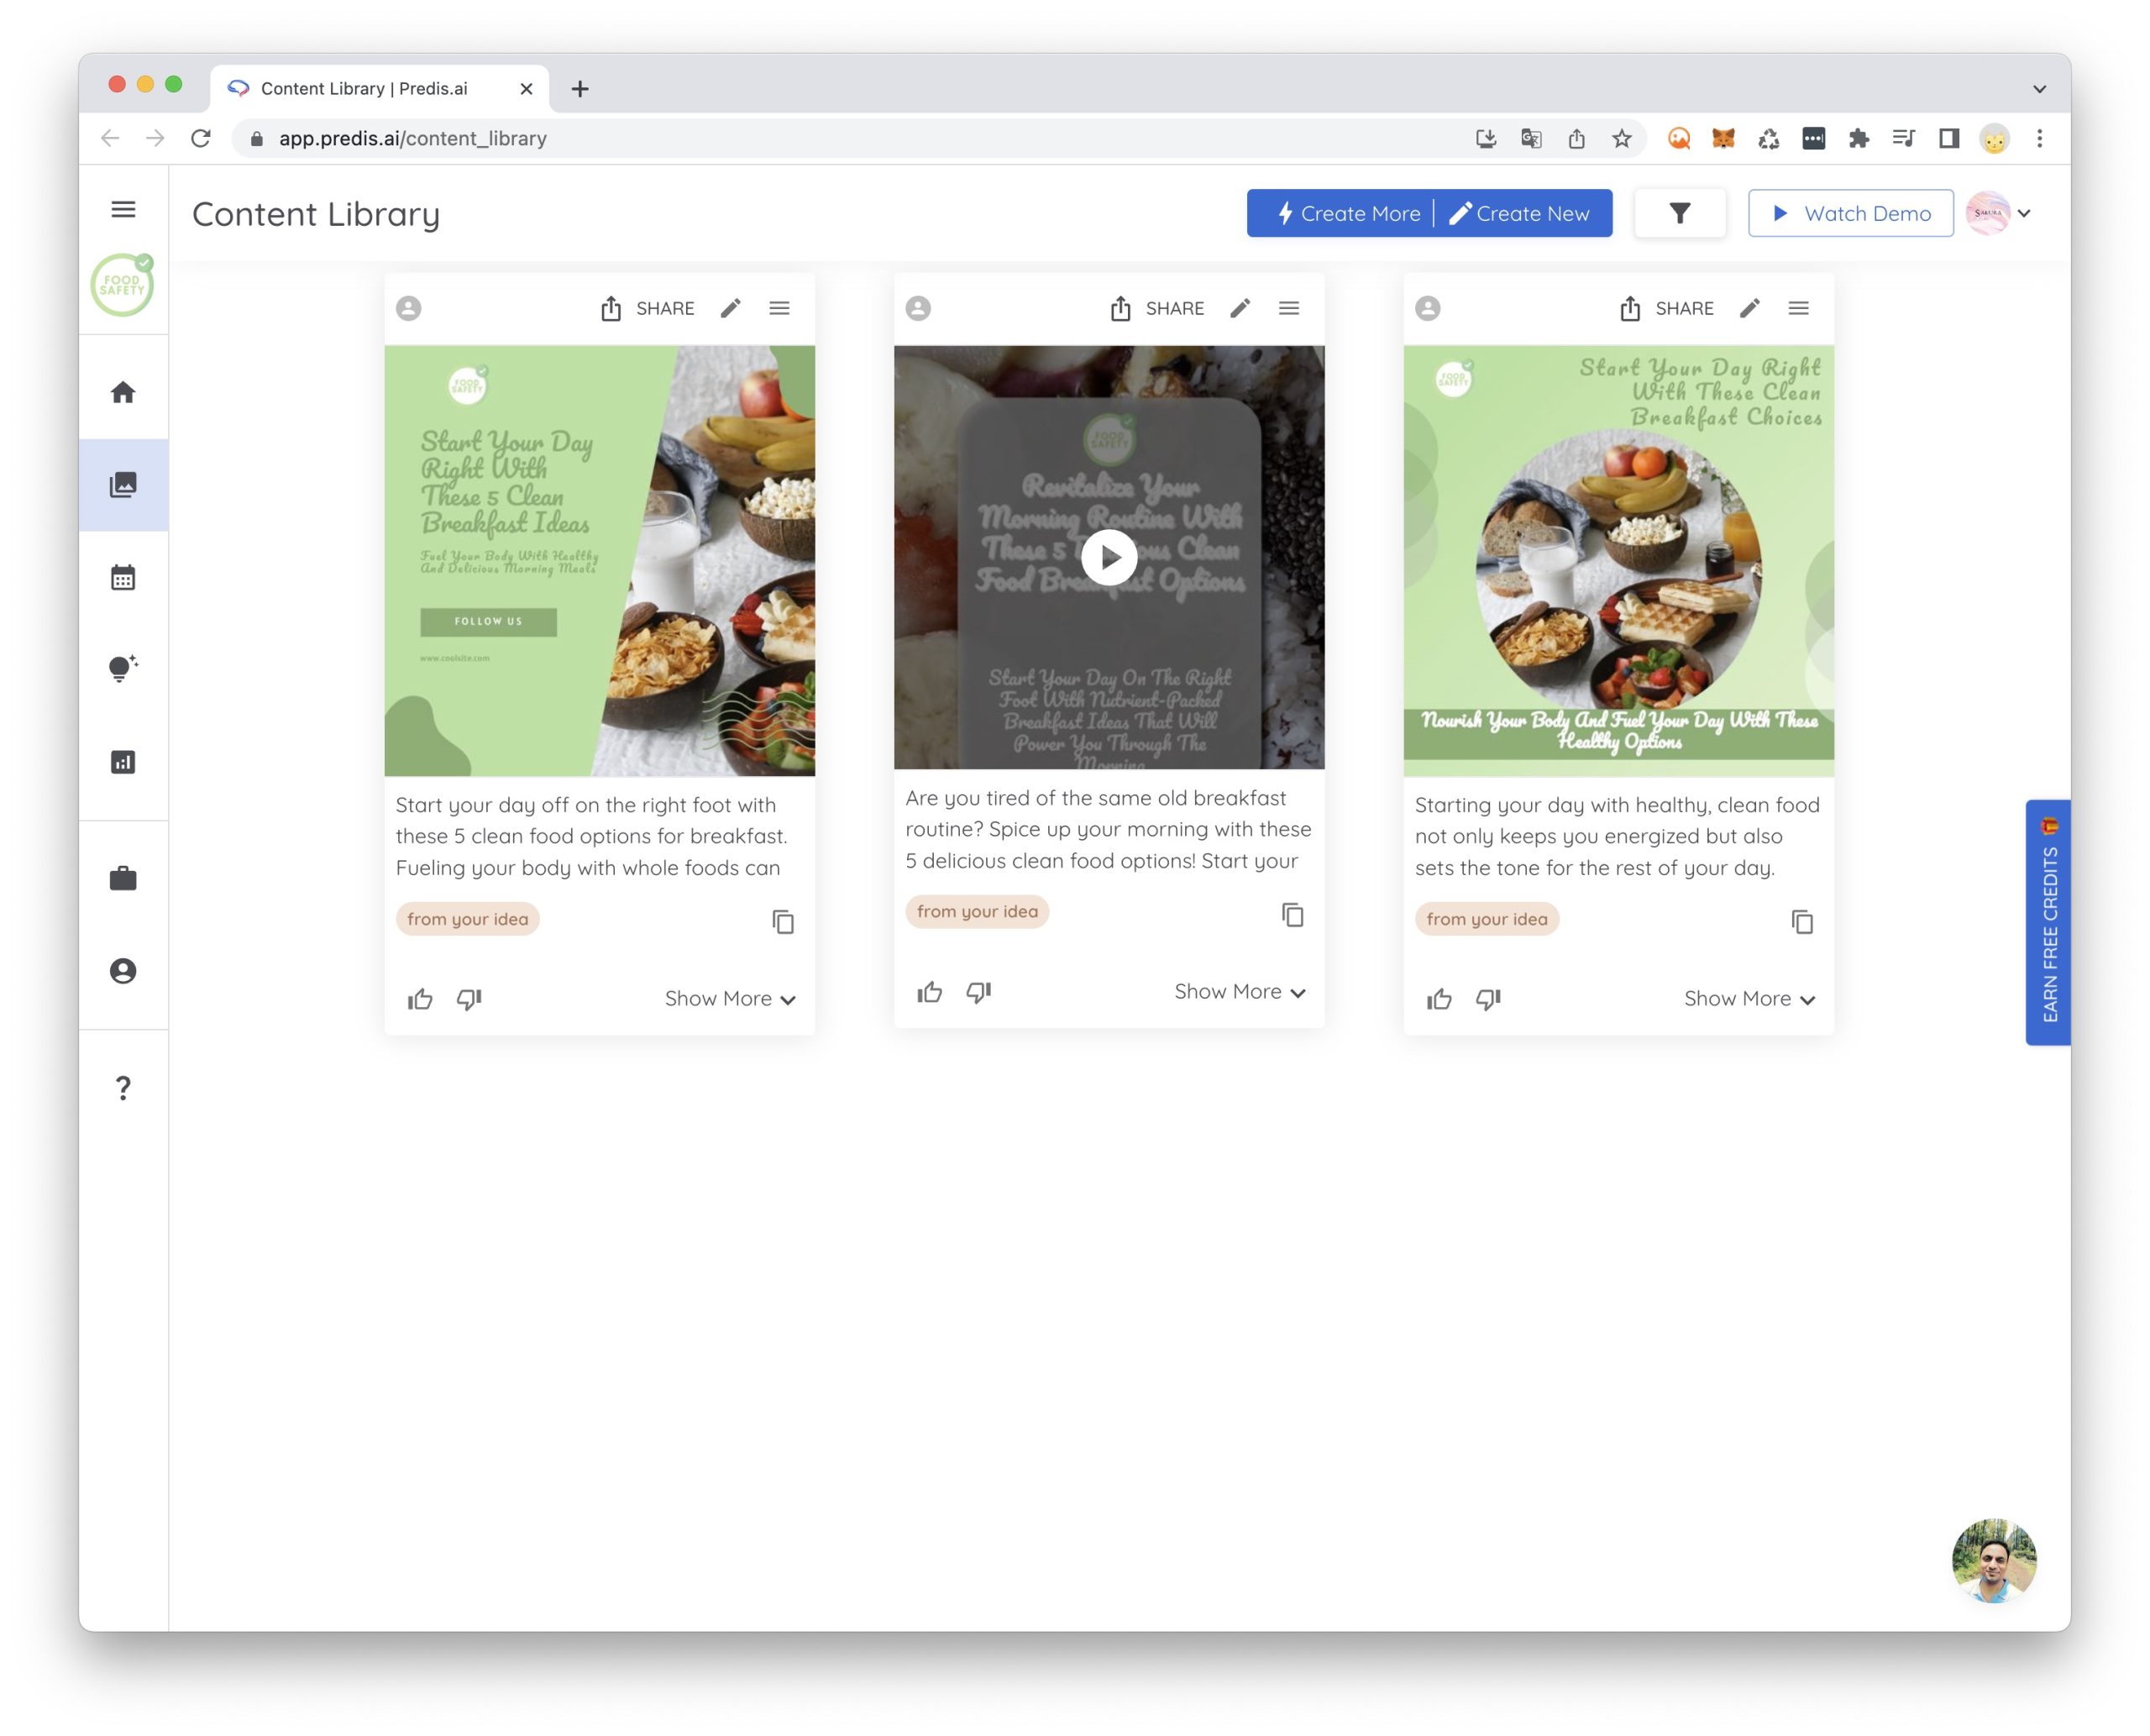Screen dimensions: 2150x1736
Task: Click the briefcase icon in sidebar
Action: (123, 878)
